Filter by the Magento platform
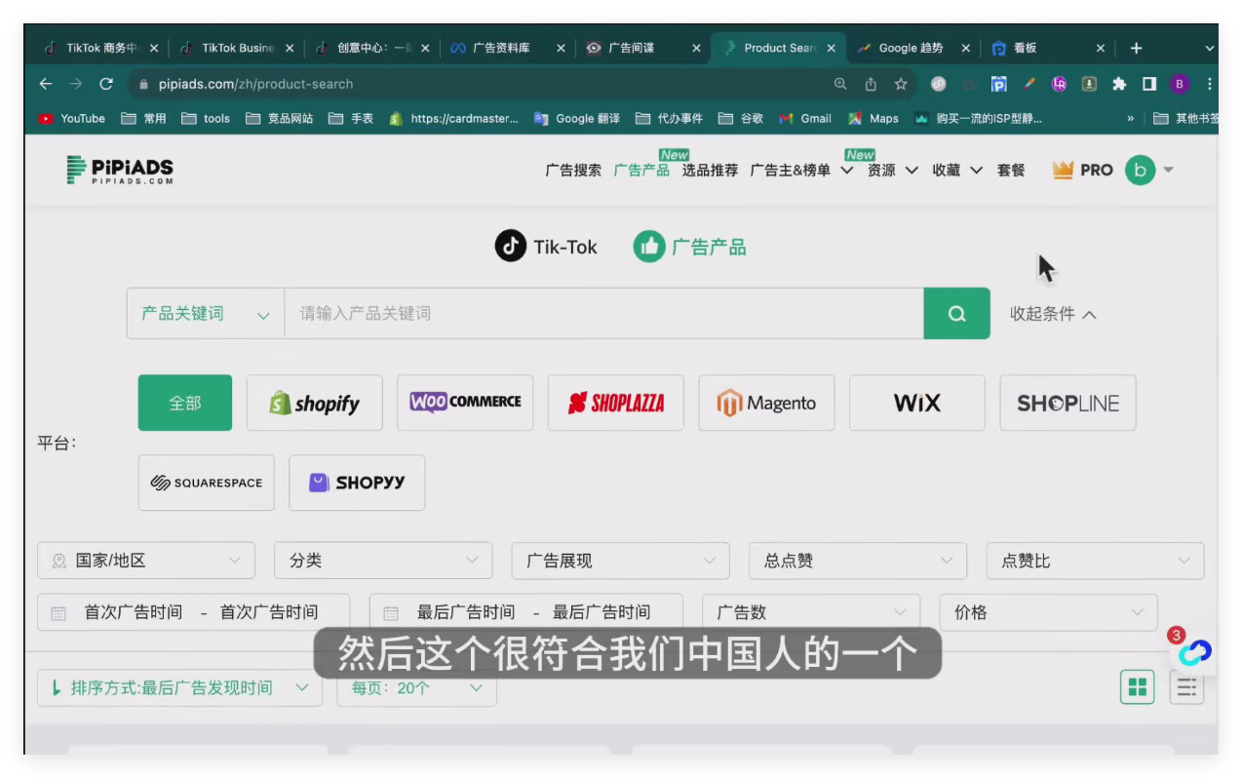The width and height of the screenshot is (1242, 778). (x=766, y=403)
